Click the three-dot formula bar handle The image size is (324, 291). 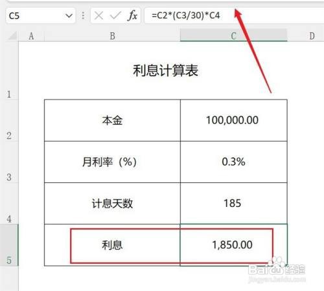click(x=83, y=16)
